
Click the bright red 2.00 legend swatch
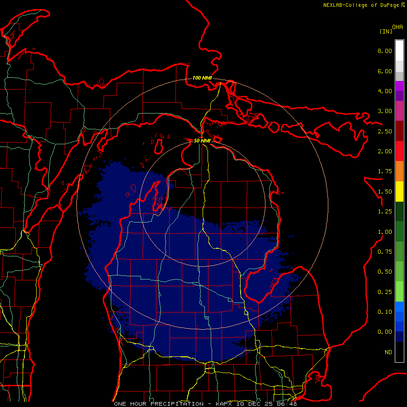(x=399, y=151)
